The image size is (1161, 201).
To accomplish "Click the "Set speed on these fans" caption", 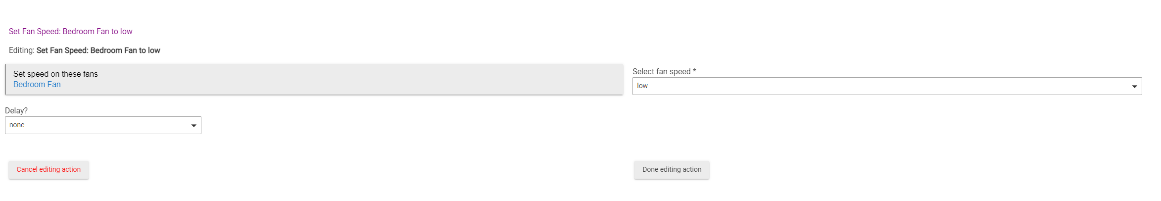I will tap(55, 74).
